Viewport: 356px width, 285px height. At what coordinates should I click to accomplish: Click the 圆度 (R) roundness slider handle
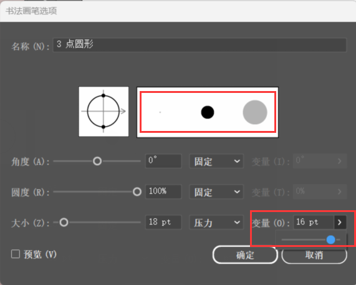pos(137,191)
